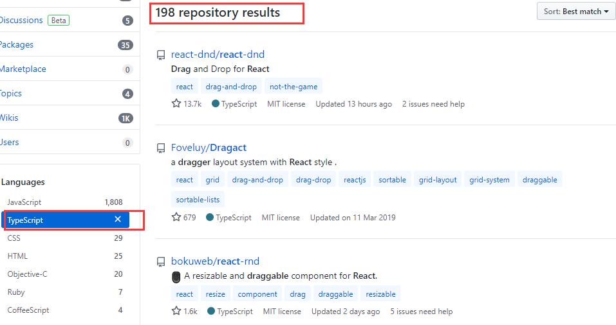This screenshot has height=325, width=616.
Task: Click the 1K count badge for Wikis
Action: click(126, 118)
